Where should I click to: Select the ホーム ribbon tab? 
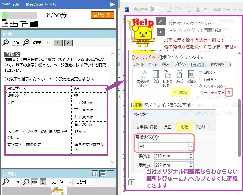153,64
